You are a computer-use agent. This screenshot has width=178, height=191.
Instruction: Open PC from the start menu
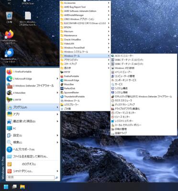coord(33,128)
